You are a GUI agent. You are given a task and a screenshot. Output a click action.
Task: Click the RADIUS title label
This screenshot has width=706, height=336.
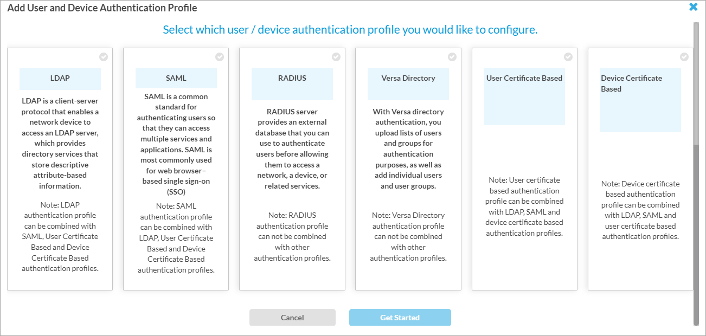click(x=292, y=77)
